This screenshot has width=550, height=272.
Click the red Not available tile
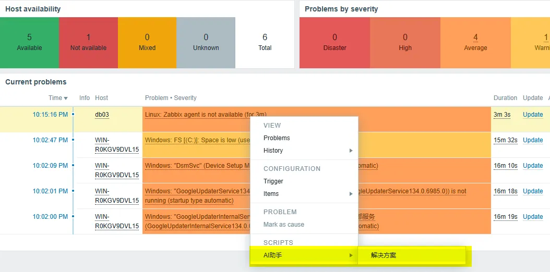click(x=88, y=43)
